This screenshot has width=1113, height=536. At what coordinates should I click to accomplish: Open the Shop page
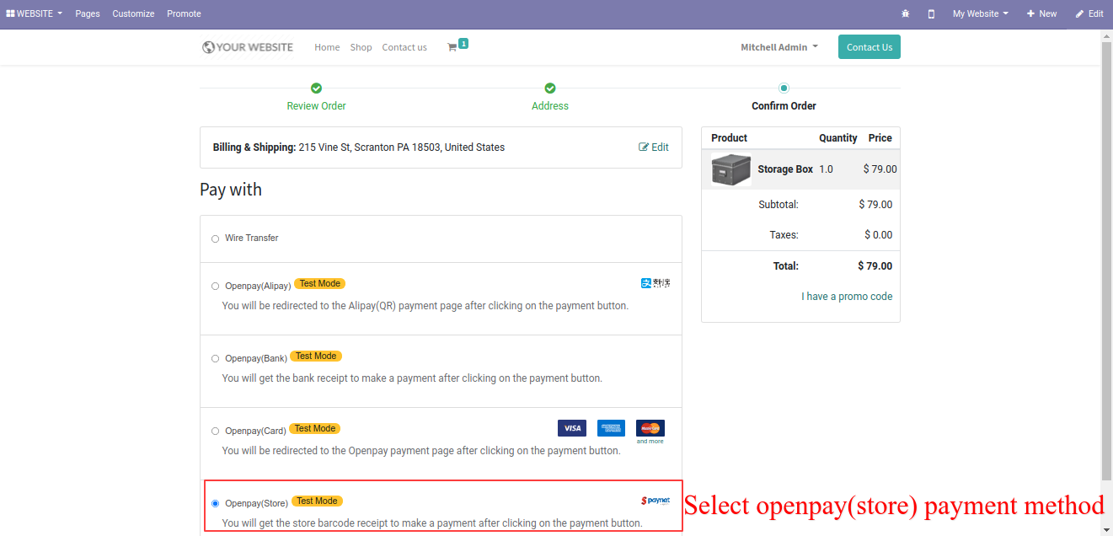pyautogui.click(x=361, y=47)
